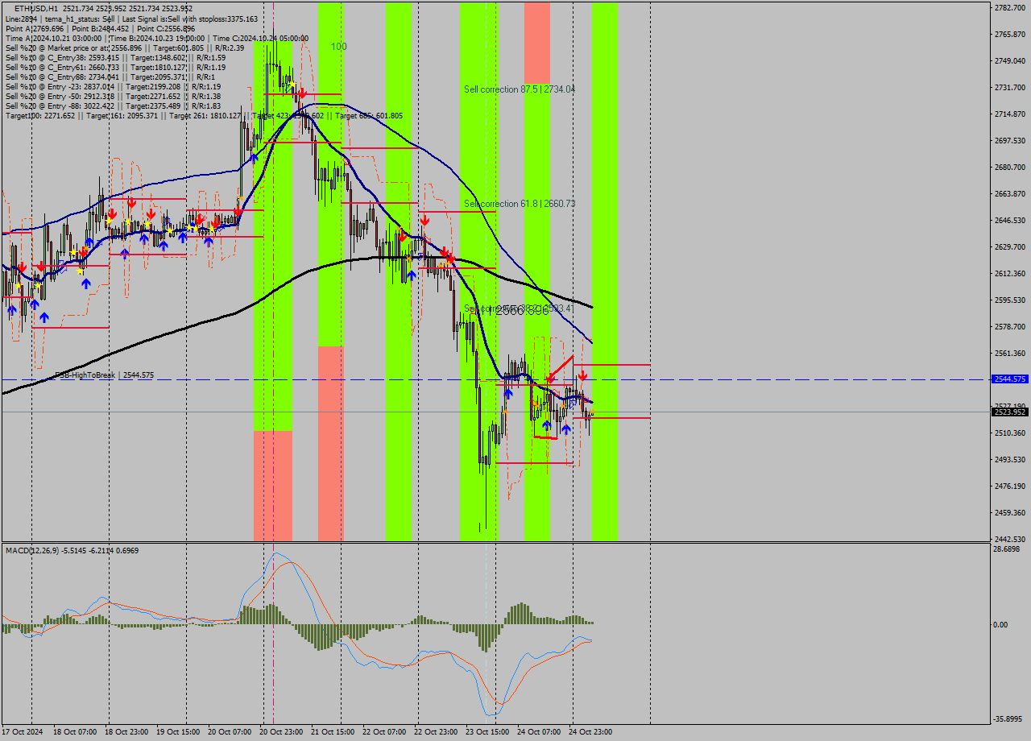Click the 2749.040 price axis value

click(x=1010, y=60)
